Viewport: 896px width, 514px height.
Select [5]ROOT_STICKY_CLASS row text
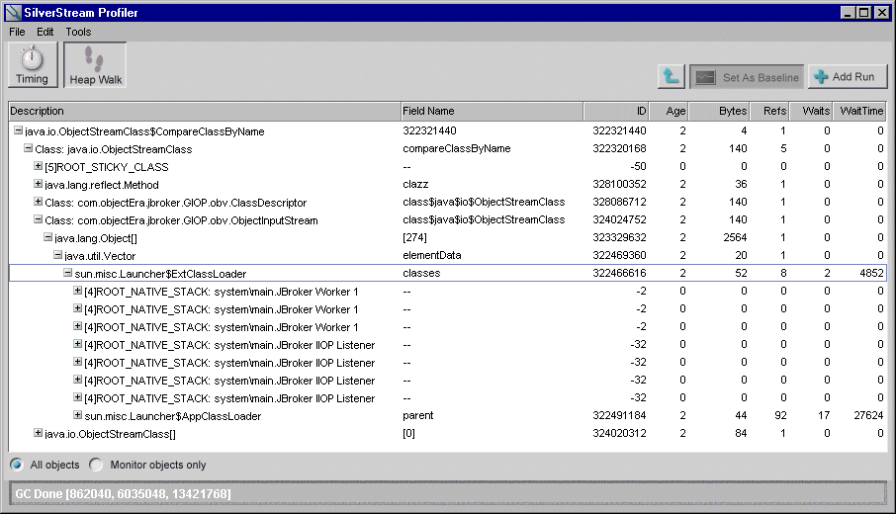tap(106, 167)
